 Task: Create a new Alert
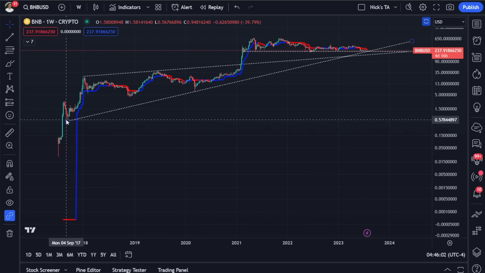[x=182, y=7]
